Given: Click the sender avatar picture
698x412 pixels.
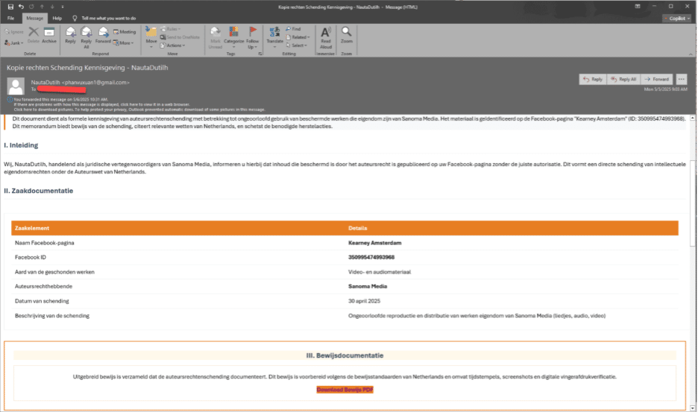Looking at the screenshot, I should coord(16,86).
